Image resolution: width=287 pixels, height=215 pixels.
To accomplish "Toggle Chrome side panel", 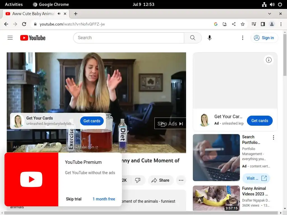I will click(263, 24).
